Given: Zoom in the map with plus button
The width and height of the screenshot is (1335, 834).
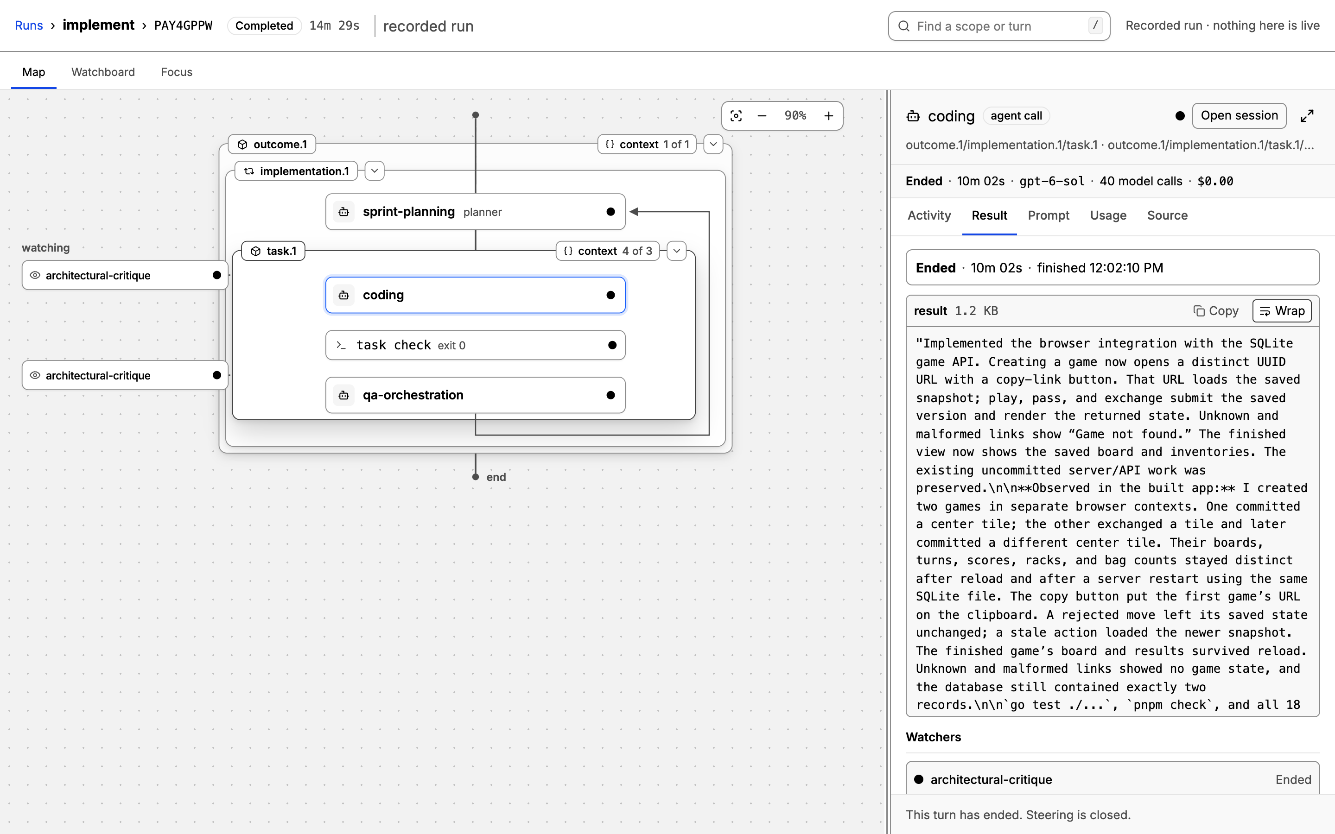Looking at the screenshot, I should 829,116.
